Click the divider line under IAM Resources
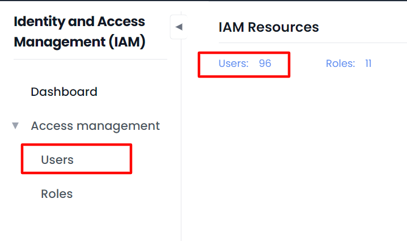Screen dimensions: 407x241 312,43
